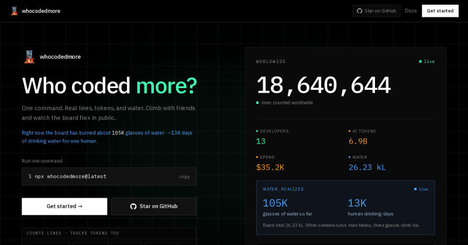Screen dimensions: 468x245
Task: Click the hero Star on GitHub button
Action: pyautogui.click(x=154, y=206)
